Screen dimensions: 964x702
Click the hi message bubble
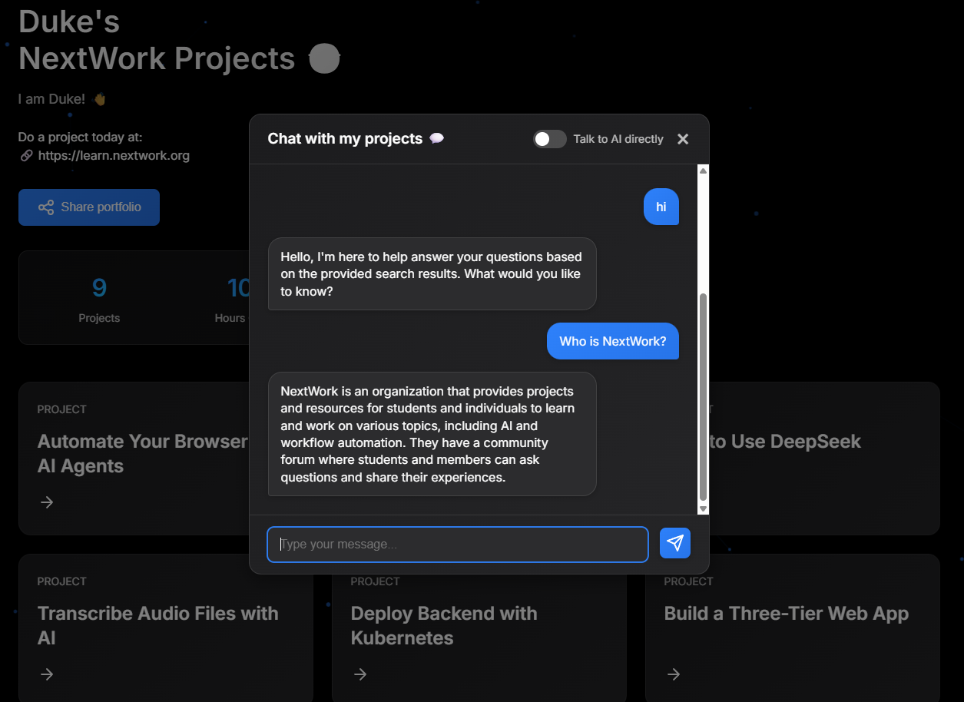pyautogui.click(x=661, y=207)
